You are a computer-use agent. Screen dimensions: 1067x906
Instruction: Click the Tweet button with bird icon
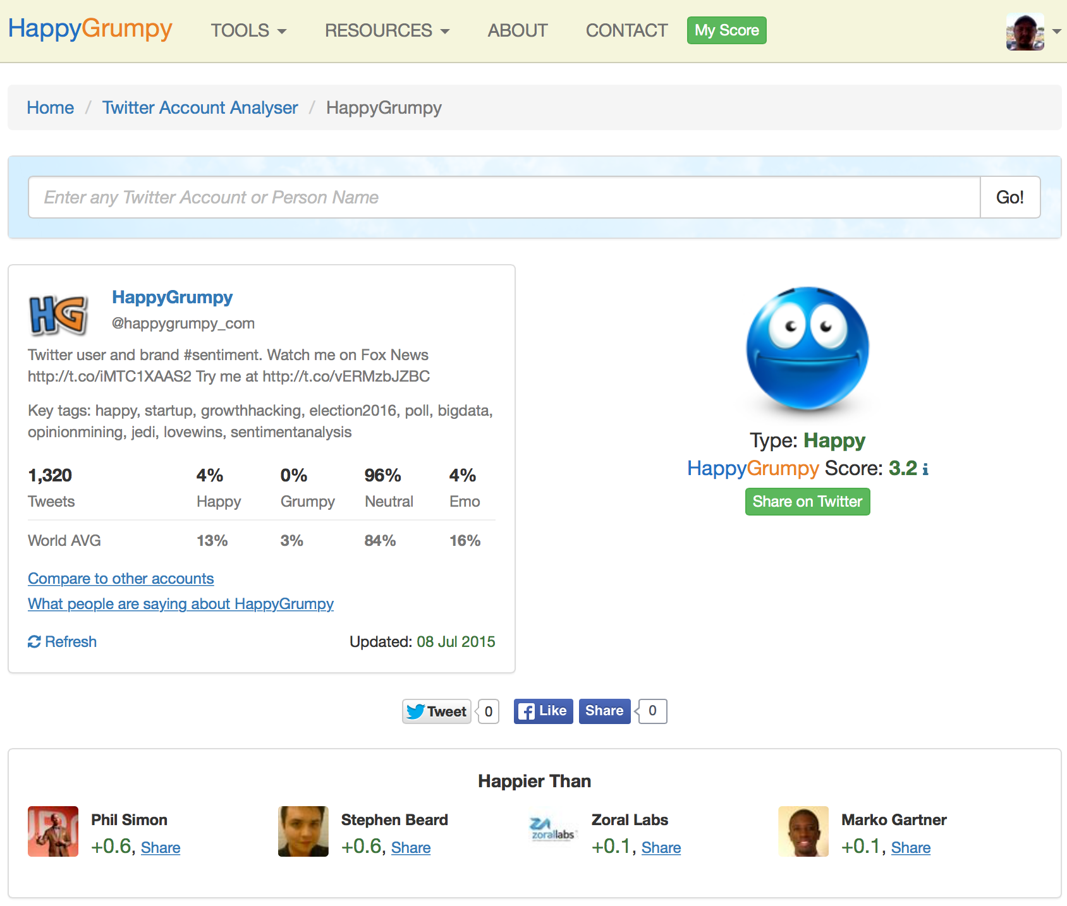click(x=437, y=711)
